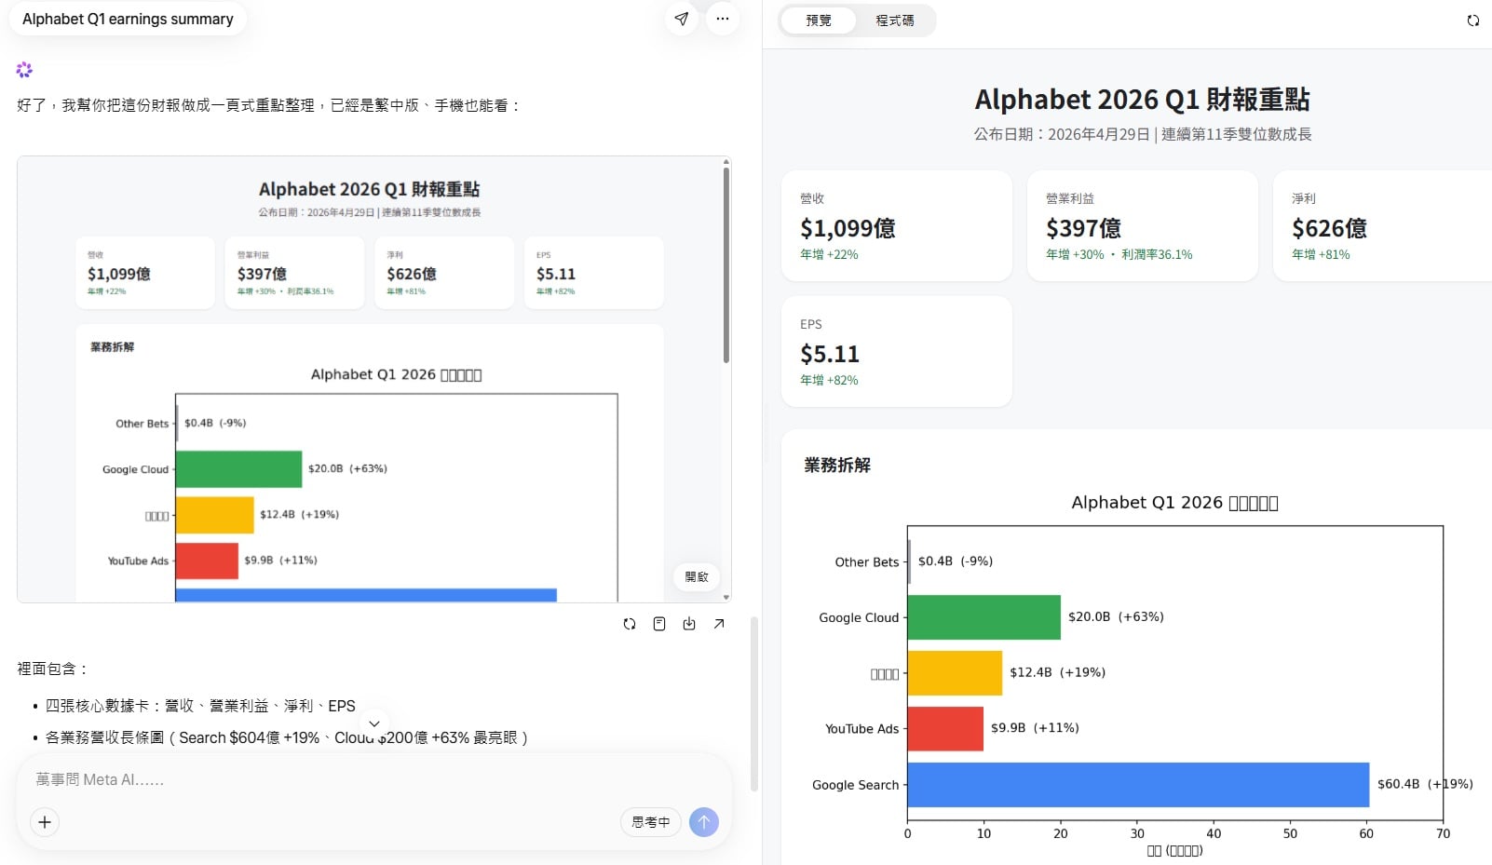Click the yellow $12.4B bar in preview

click(x=955, y=673)
